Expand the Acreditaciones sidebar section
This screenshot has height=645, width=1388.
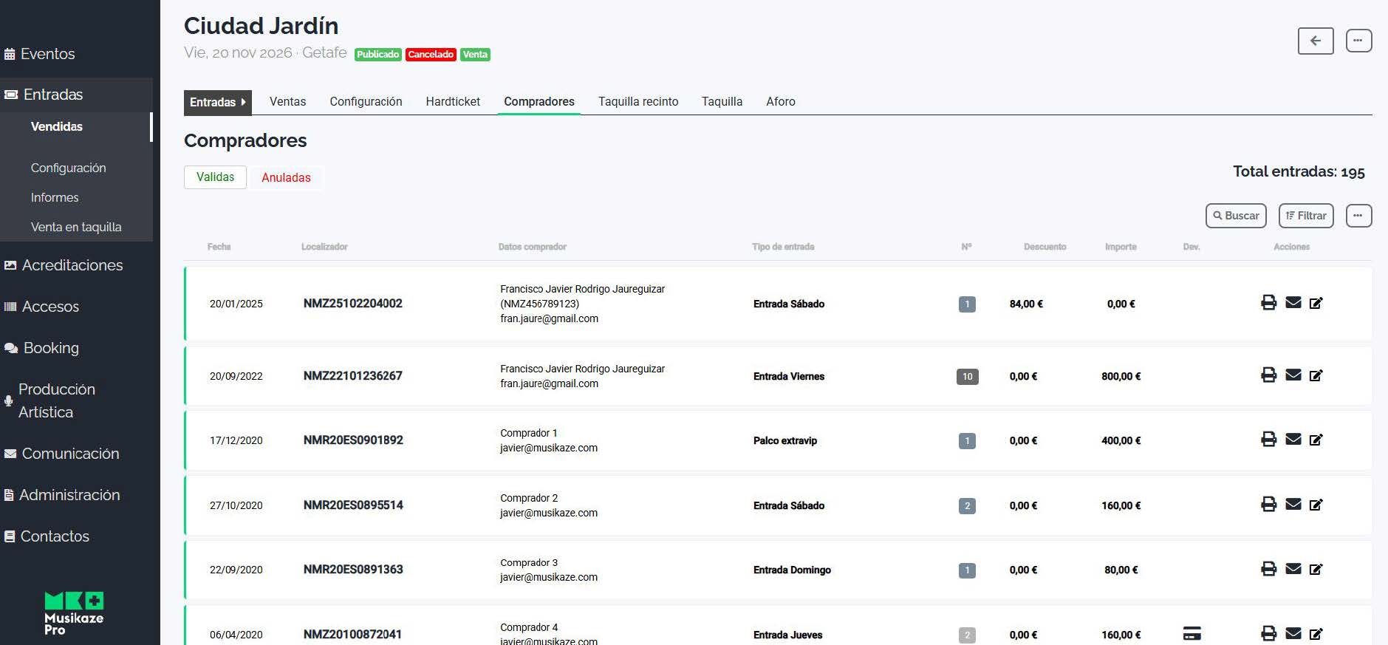click(72, 265)
